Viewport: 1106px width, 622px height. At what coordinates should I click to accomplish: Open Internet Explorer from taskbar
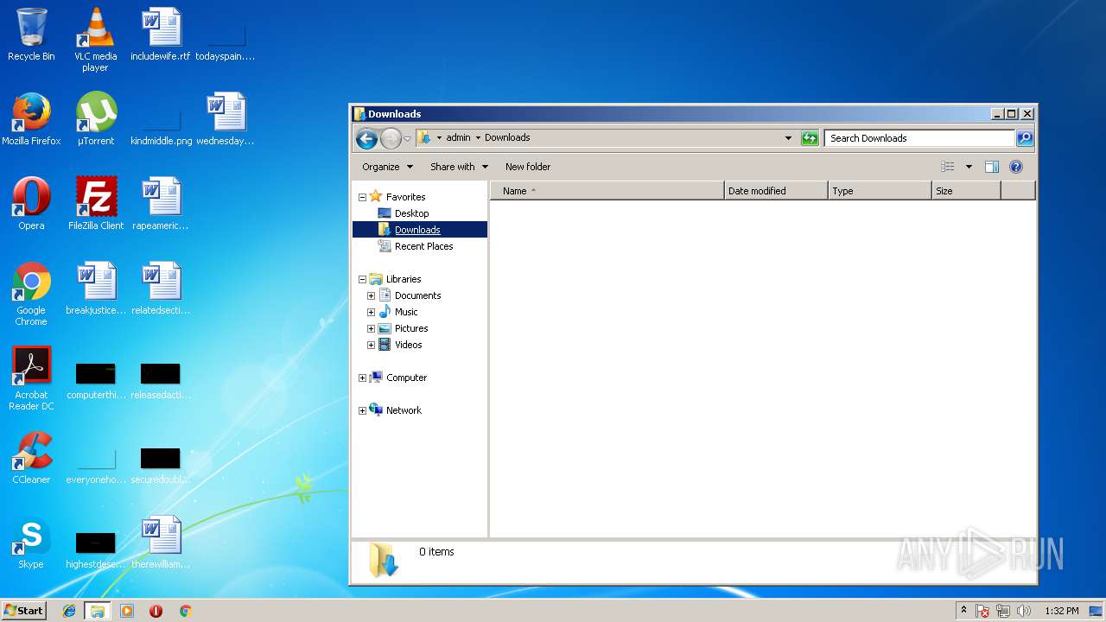point(69,611)
